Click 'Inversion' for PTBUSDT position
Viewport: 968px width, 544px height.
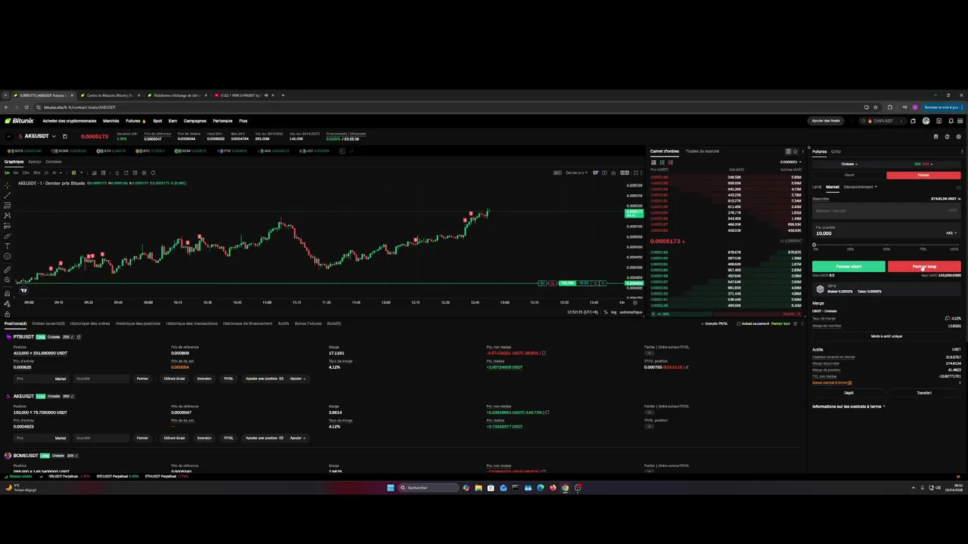(x=204, y=379)
